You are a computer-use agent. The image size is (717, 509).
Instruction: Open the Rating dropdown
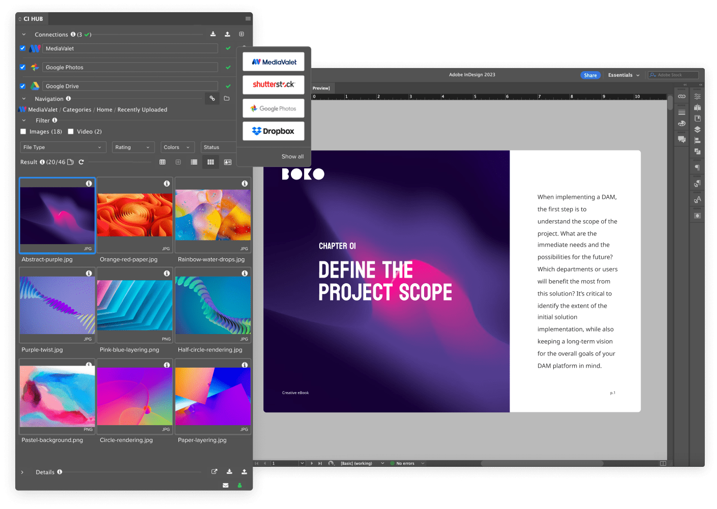[x=133, y=147]
